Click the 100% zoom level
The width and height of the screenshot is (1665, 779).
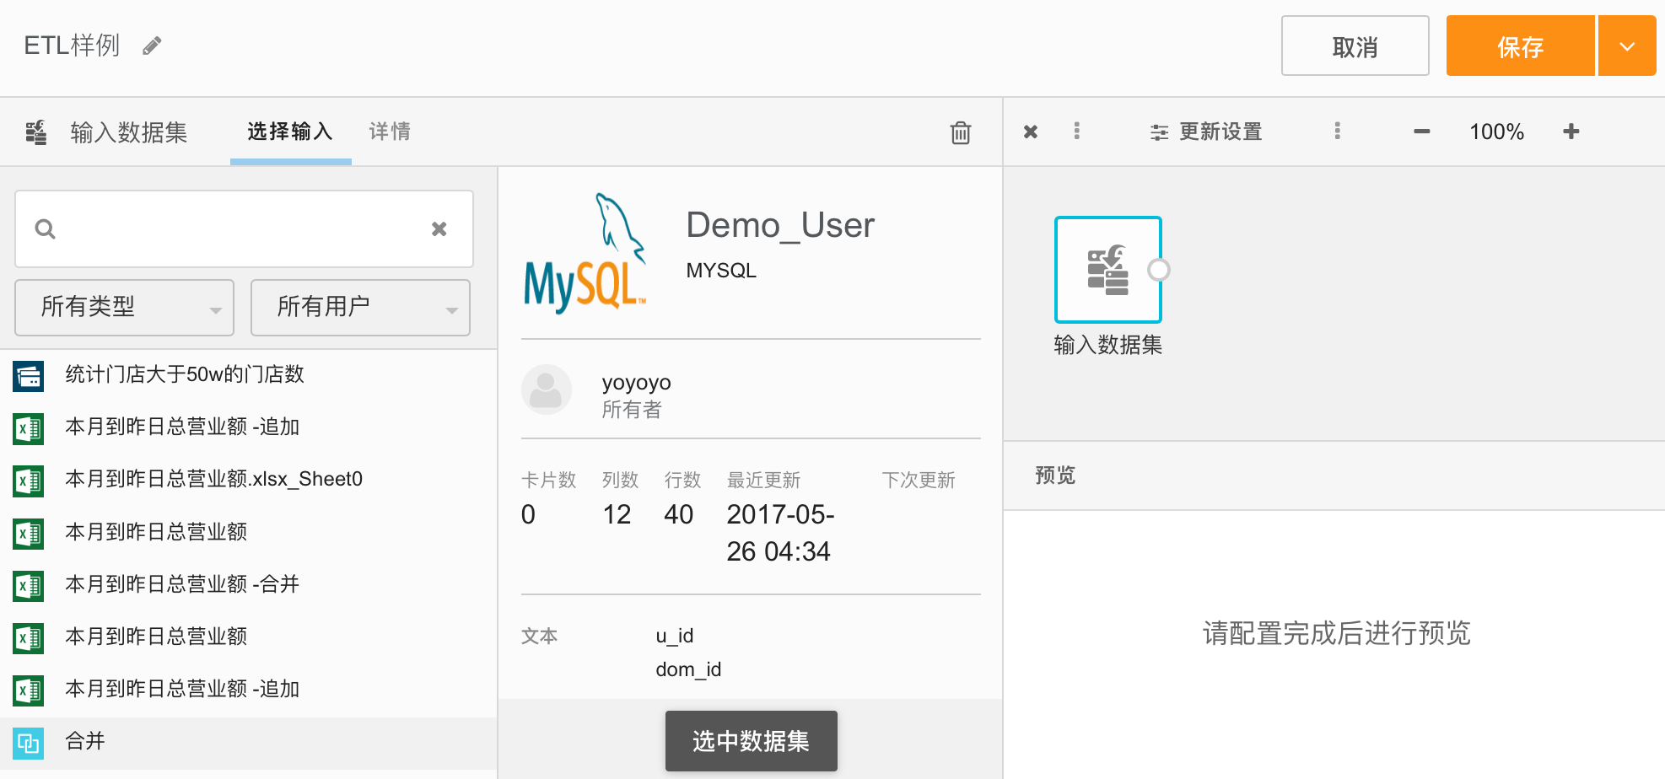point(1496,132)
